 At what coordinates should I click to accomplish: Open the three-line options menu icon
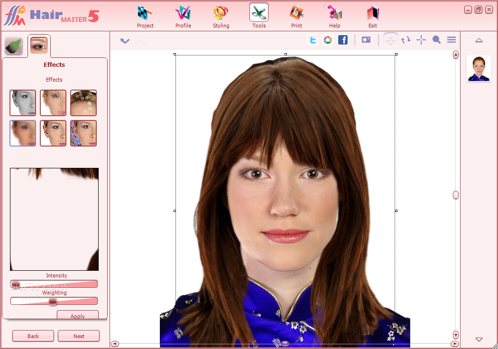[452, 40]
